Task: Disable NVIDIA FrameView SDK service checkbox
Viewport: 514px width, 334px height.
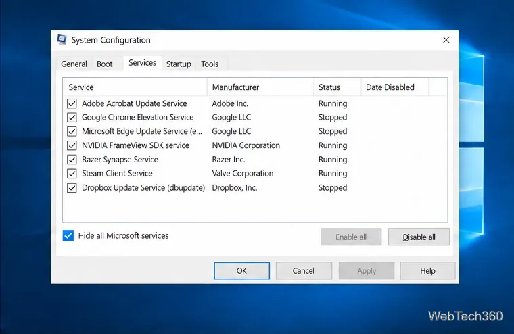Action: coord(72,145)
